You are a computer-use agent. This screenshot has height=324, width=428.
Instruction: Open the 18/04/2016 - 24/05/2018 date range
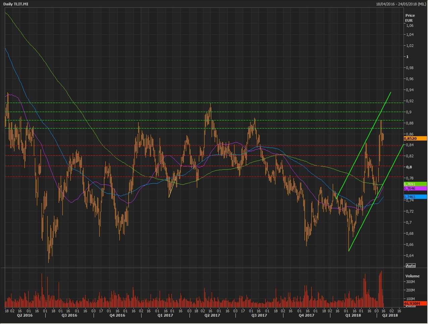click(401, 4)
